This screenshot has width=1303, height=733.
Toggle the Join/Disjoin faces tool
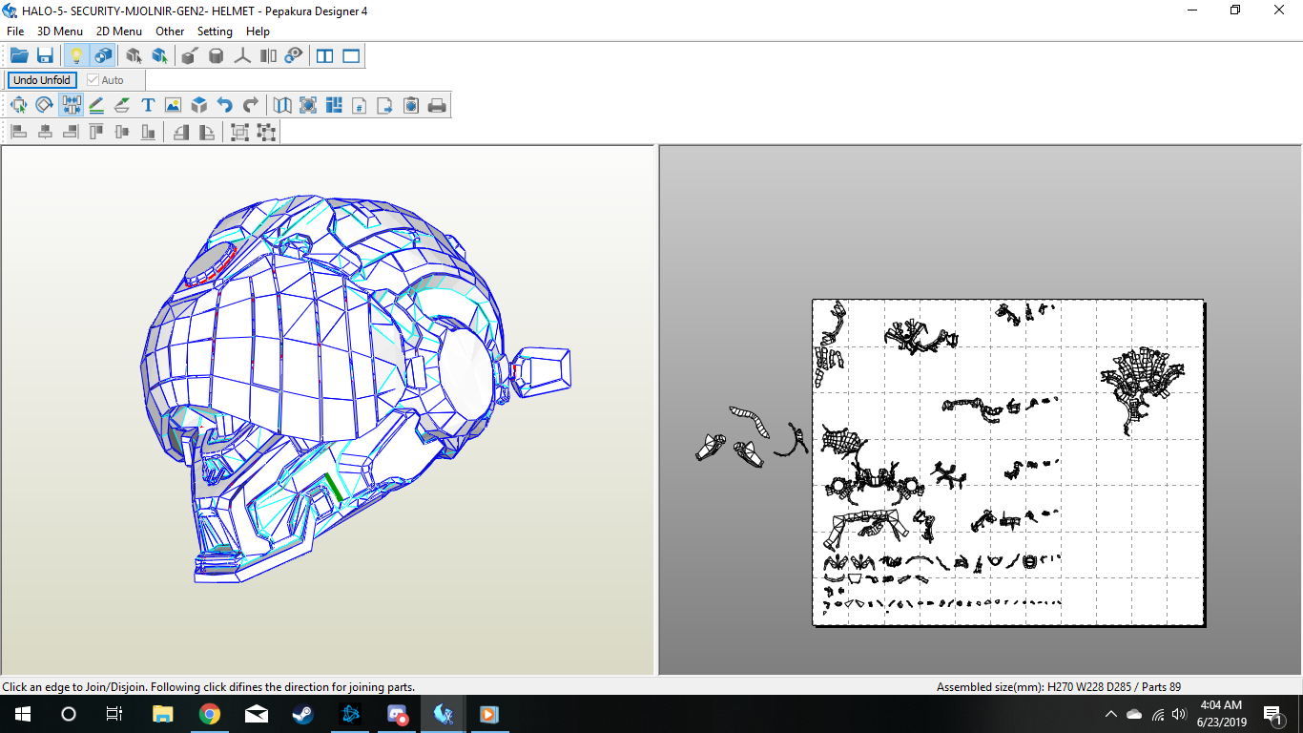click(71, 105)
